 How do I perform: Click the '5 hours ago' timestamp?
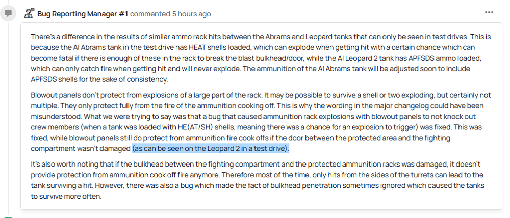coord(191,14)
